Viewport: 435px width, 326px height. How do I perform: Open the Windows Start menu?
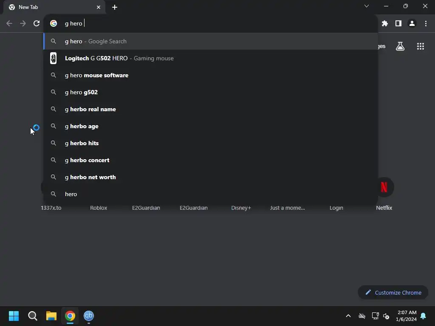pyautogui.click(x=14, y=316)
